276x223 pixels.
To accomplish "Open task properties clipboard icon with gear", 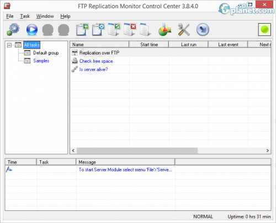I will 98,29.
